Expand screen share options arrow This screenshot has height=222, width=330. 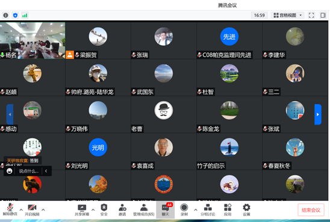point(93,209)
